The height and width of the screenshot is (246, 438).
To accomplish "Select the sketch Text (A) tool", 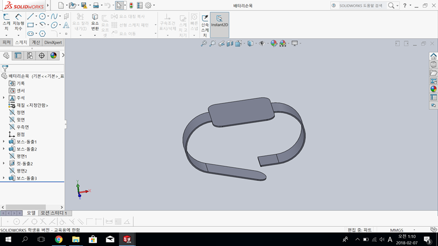I will [x=66, y=25].
